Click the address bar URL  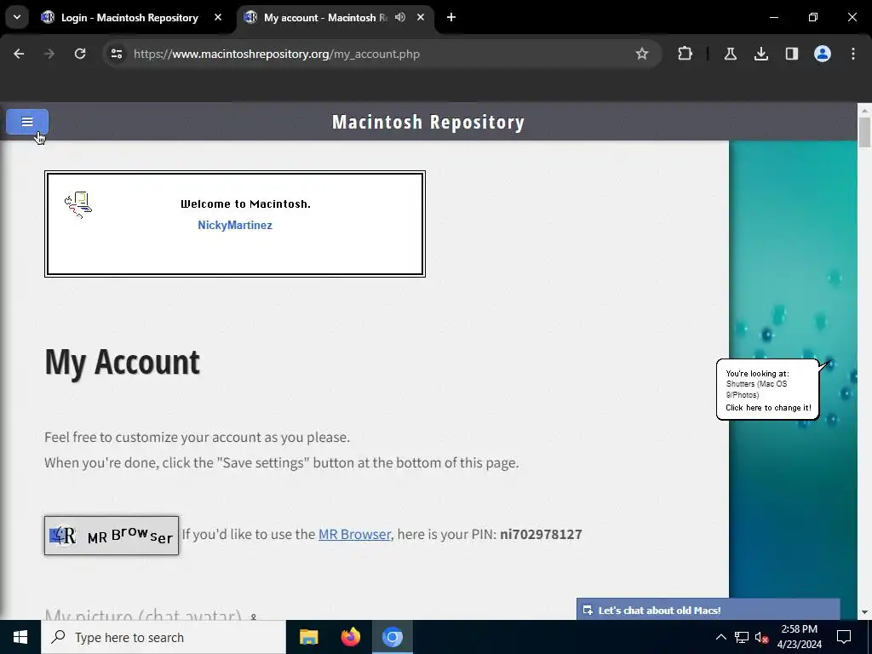[277, 54]
